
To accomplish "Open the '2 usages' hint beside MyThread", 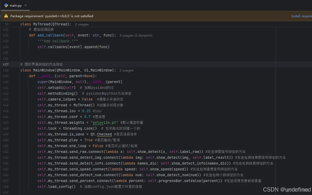I will coord(82,24).
